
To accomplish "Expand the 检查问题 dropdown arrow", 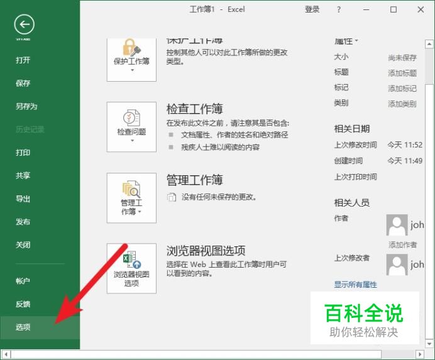I will (133, 141).
